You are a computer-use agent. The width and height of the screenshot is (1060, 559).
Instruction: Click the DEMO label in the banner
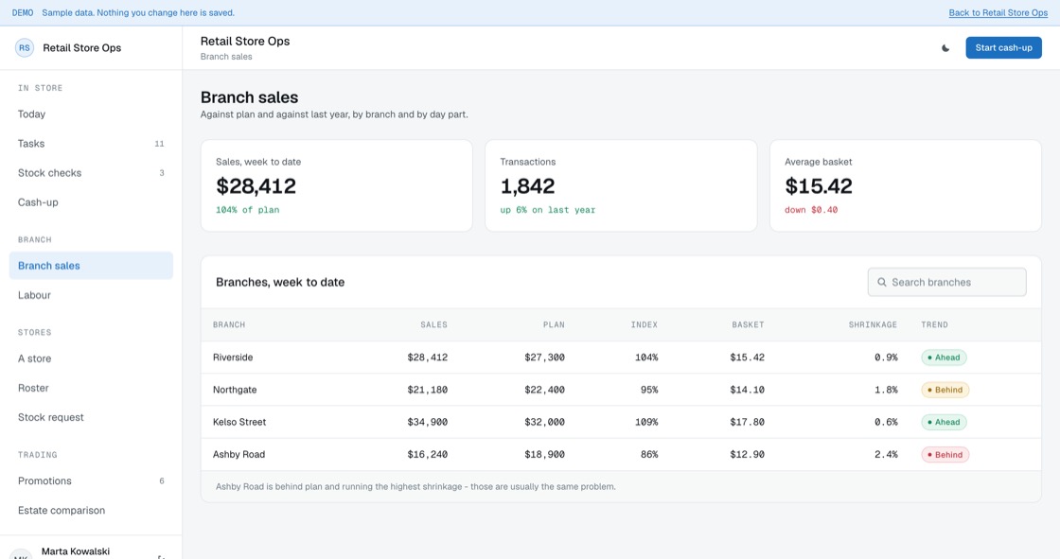coord(23,13)
